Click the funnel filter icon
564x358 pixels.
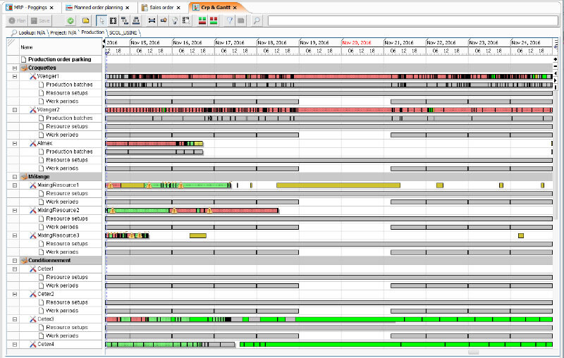(230, 20)
